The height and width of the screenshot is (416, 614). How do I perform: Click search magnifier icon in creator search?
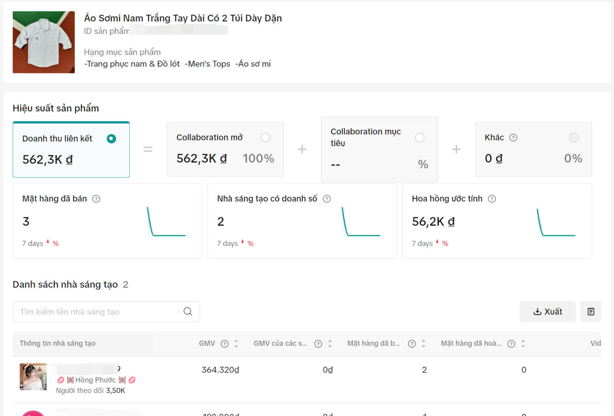tap(188, 311)
